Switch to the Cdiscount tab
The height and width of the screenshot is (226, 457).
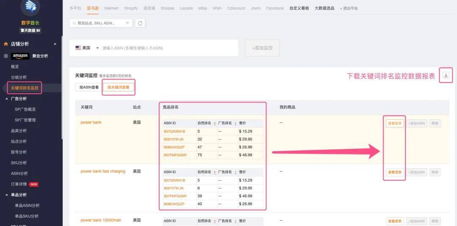[236, 8]
